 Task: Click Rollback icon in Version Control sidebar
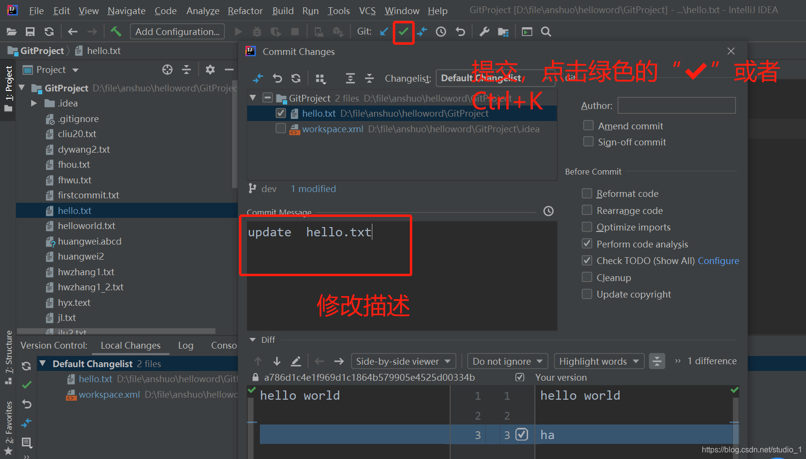(x=27, y=404)
